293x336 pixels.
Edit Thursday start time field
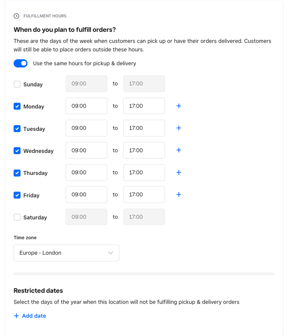tap(86, 173)
